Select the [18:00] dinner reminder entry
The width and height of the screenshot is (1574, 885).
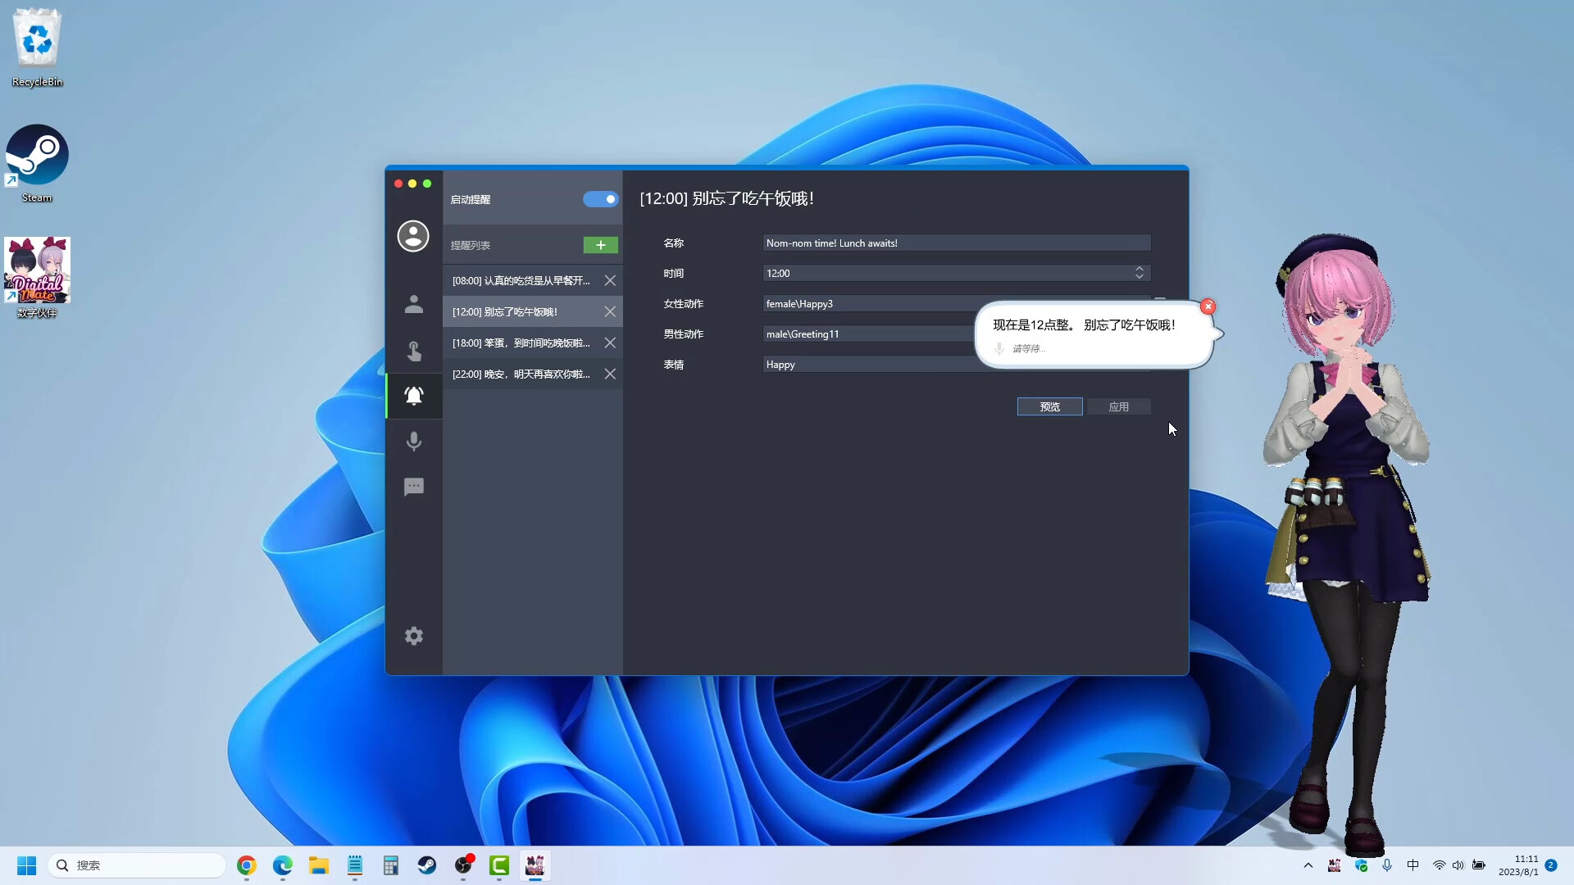pos(521,343)
